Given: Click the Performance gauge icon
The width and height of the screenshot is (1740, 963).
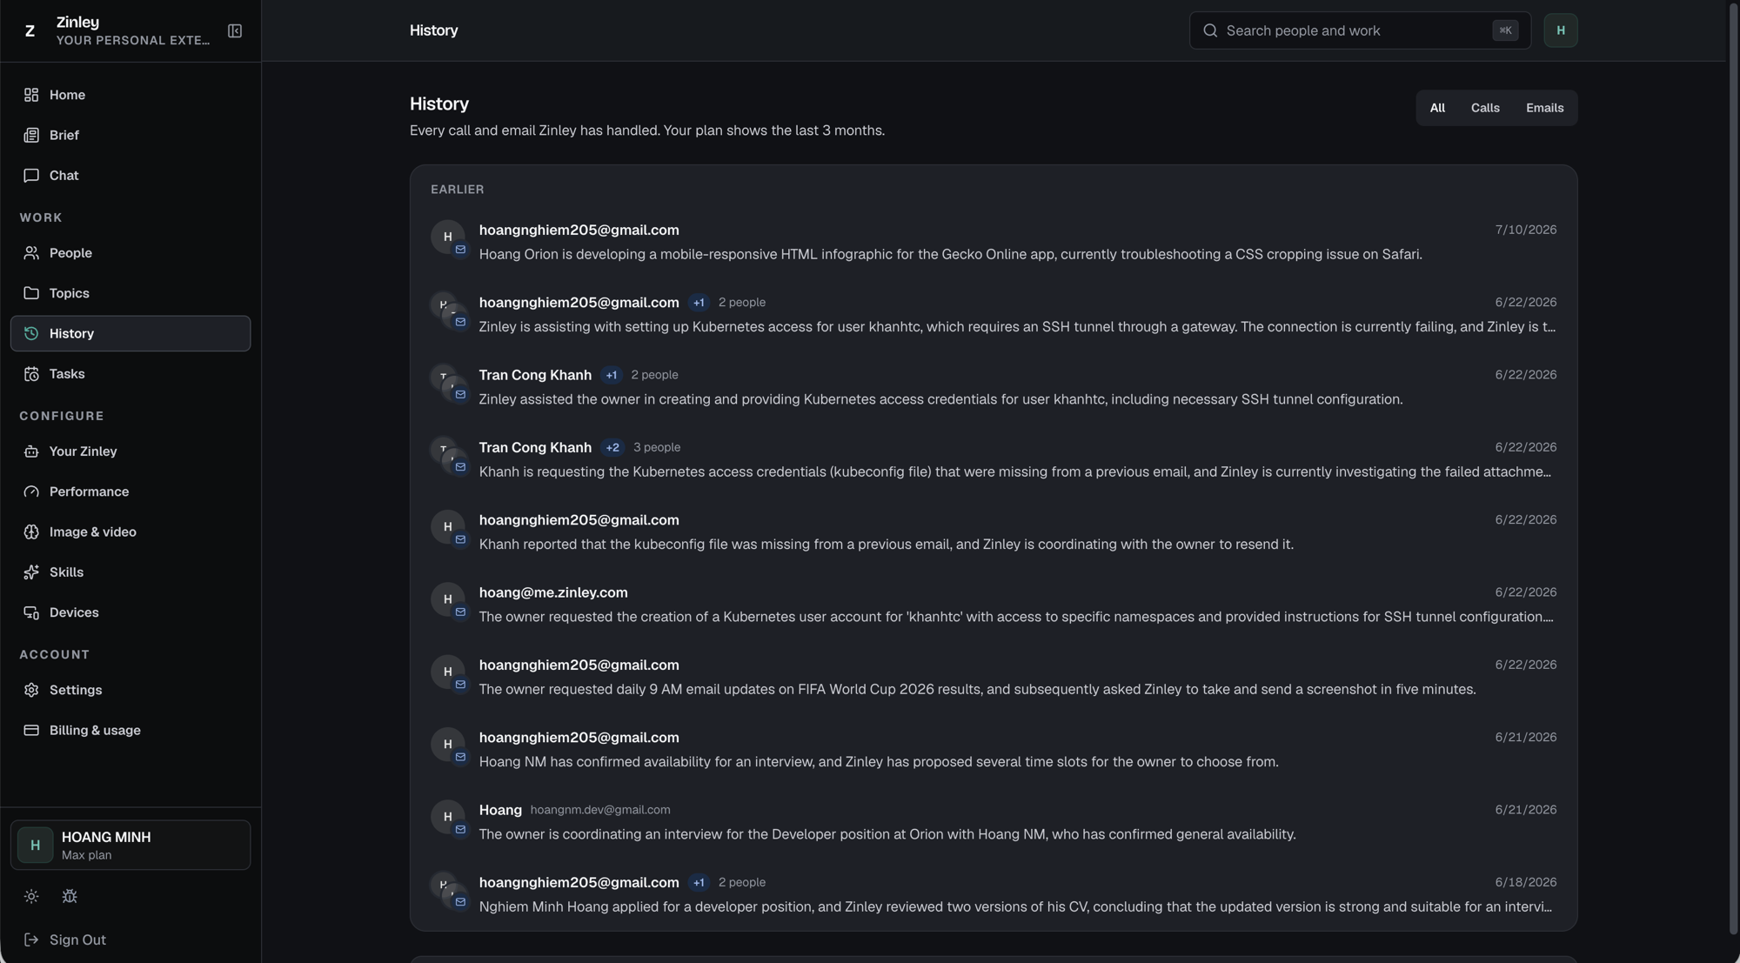Looking at the screenshot, I should click(31, 492).
